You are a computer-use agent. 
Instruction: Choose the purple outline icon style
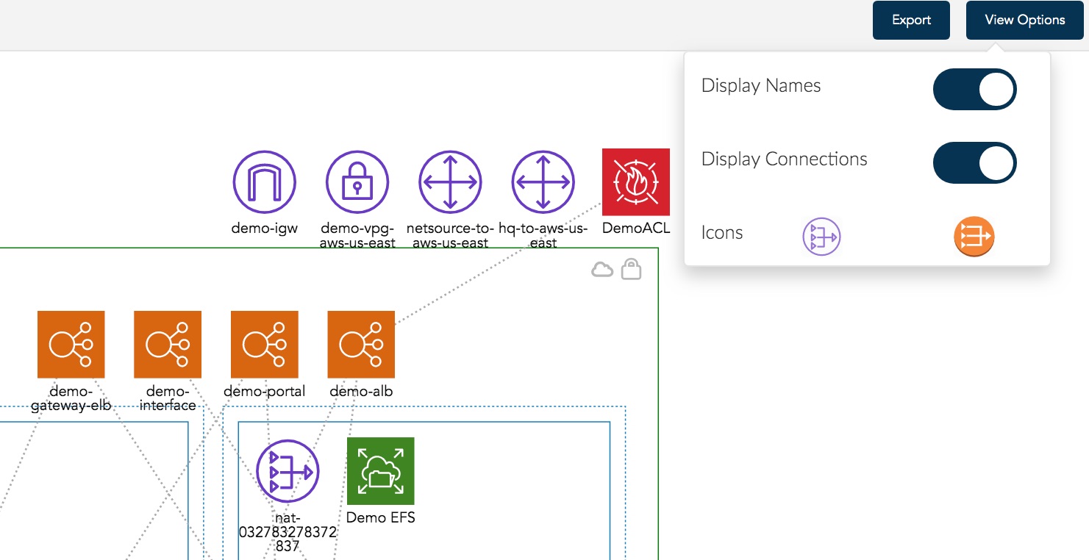pyautogui.click(x=821, y=237)
